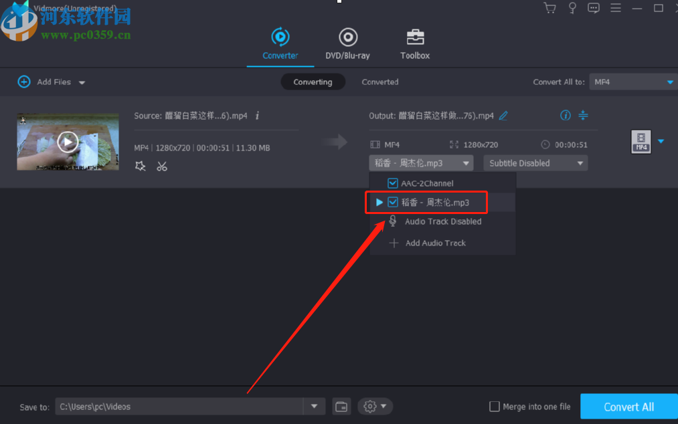Open the audio adjustment sliders icon
Image resolution: width=678 pixels, height=424 pixels.
[x=583, y=115]
